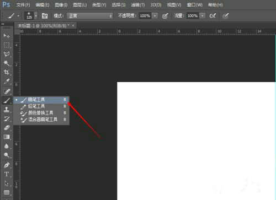Select the Horizontal Type tool
This screenshot has width=276, height=200.
[7, 174]
